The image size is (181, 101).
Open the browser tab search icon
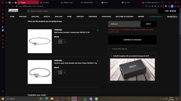click(x=169, y=3)
